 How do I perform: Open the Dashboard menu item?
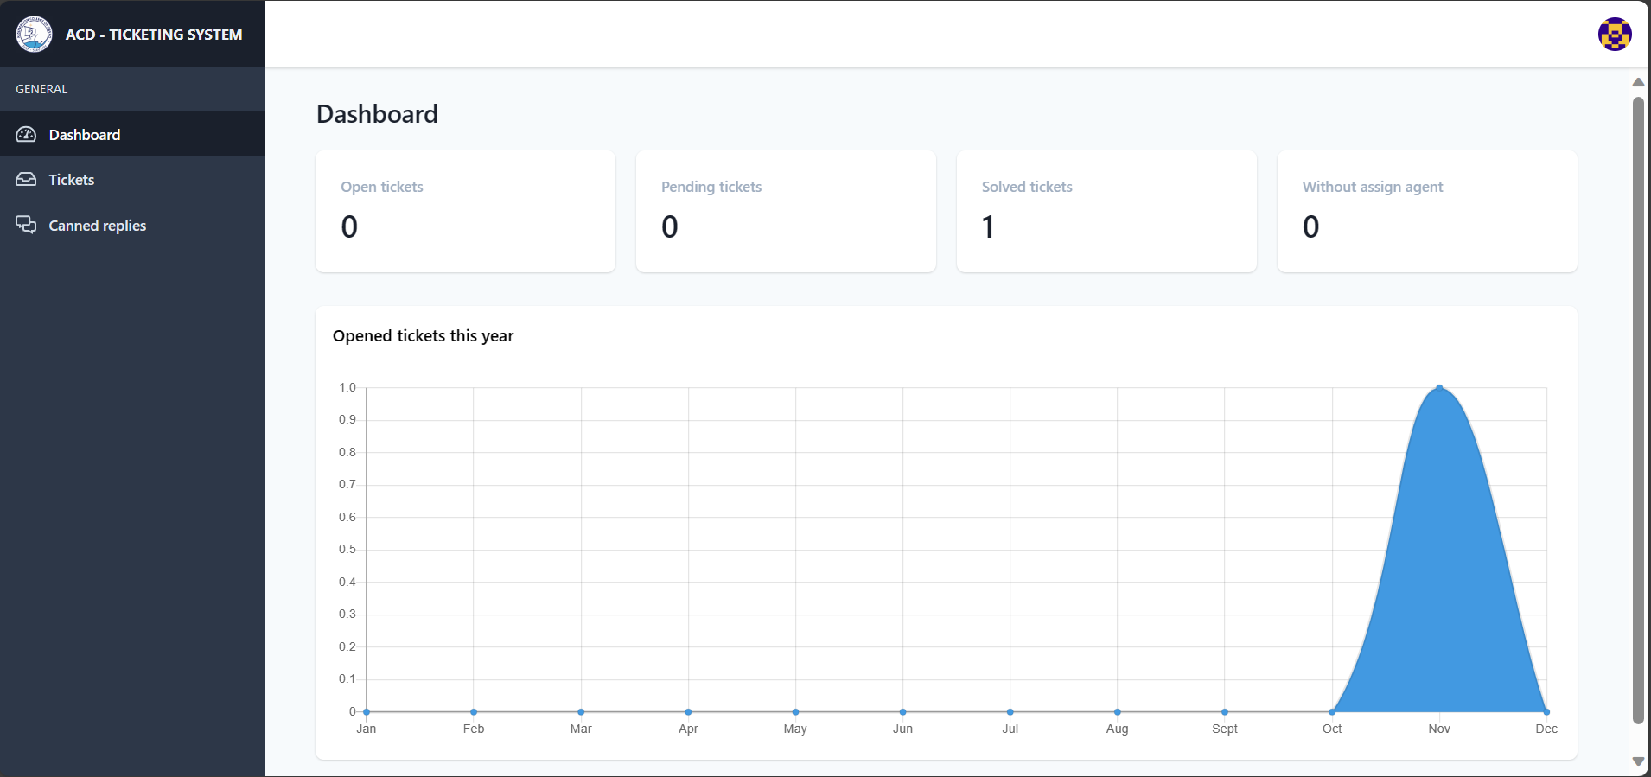85,135
